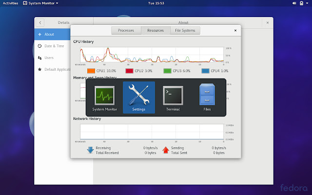Open the Activities overview

pos(10,3)
